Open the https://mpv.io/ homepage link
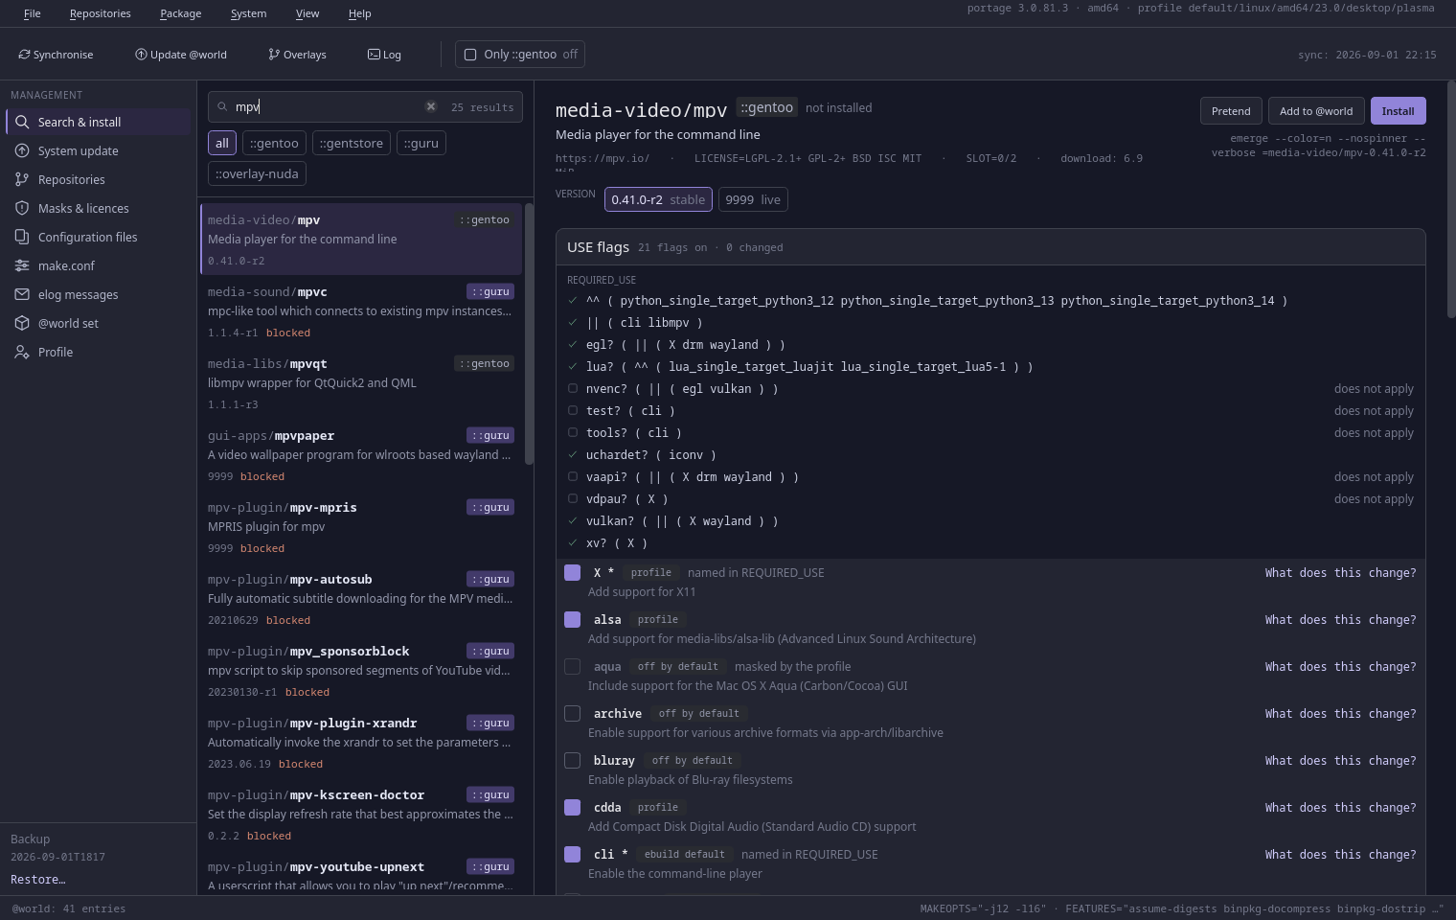Screen dimensions: 1456x920 pyautogui.click(x=603, y=158)
